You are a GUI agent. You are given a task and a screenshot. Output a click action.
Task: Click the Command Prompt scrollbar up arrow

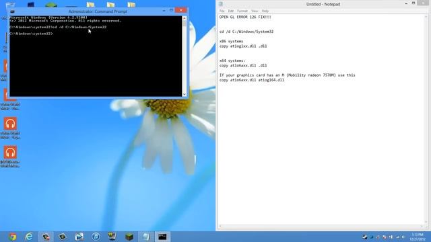[x=185, y=18]
